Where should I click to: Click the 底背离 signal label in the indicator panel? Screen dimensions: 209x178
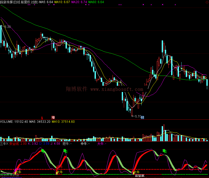[140, 176]
